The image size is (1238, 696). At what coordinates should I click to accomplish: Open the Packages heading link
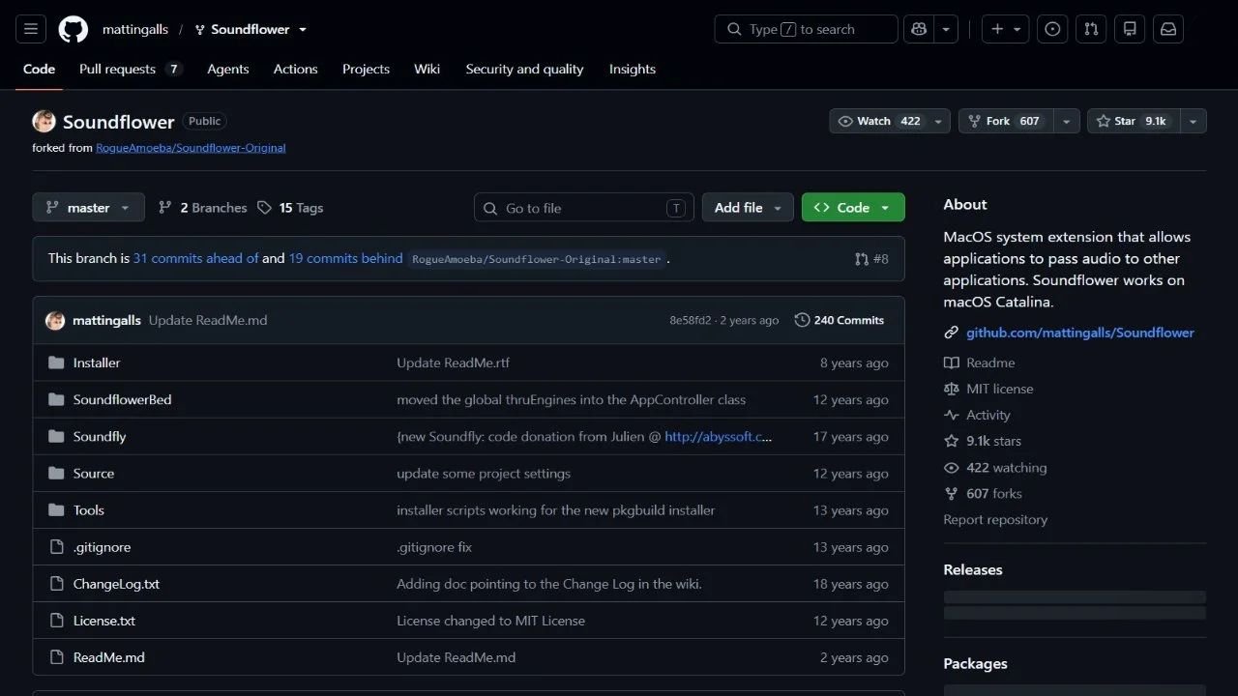pos(975,664)
